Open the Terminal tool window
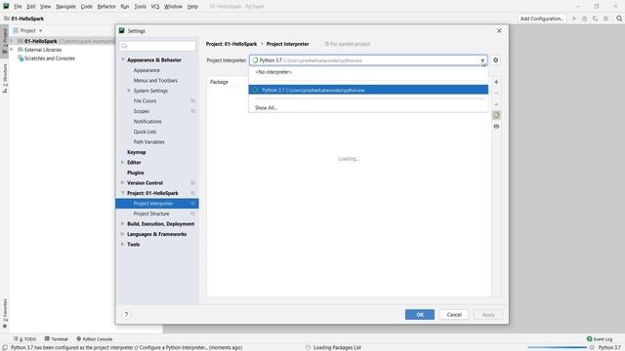625x351 pixels. (x=57, y=339)
